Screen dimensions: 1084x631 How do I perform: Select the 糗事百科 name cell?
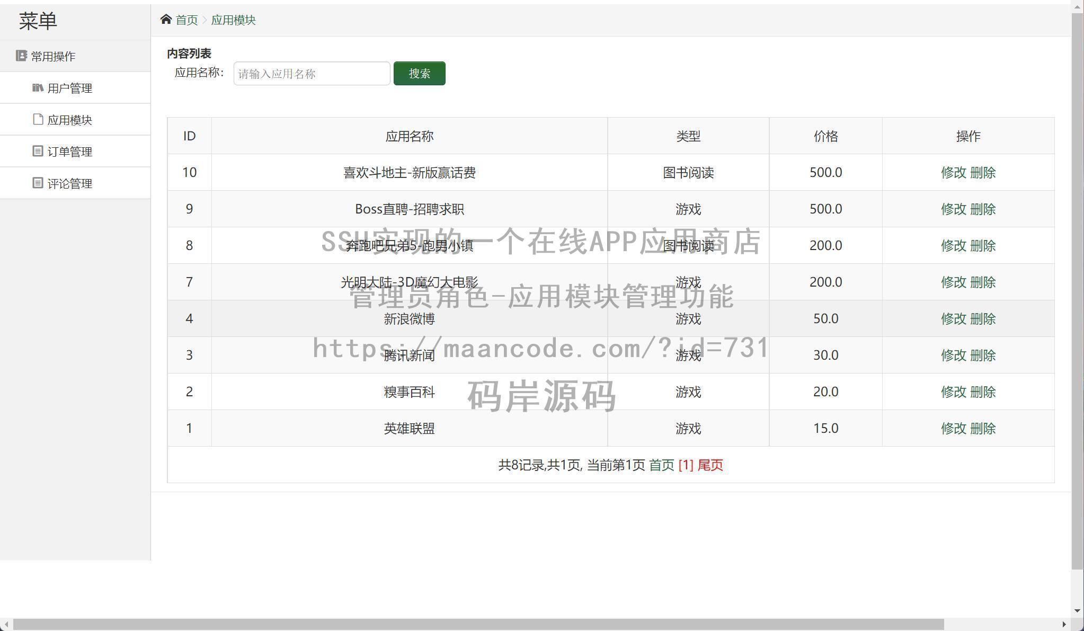coord(410,392)
